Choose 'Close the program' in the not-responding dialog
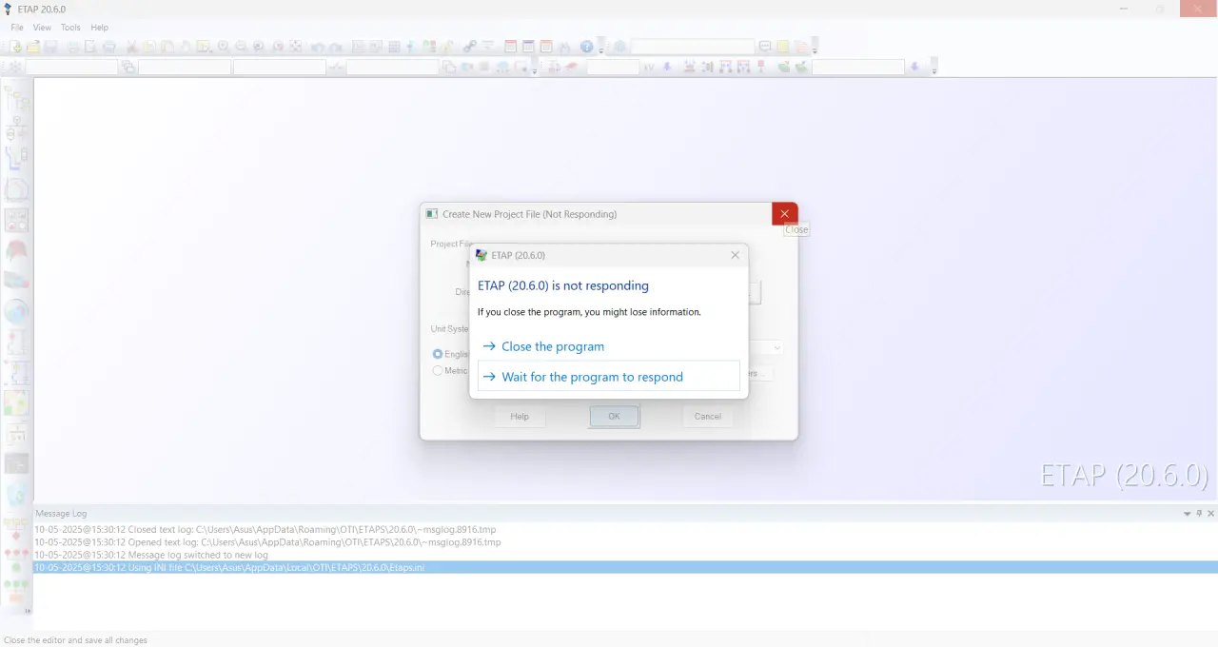 (x=609, y=346)
